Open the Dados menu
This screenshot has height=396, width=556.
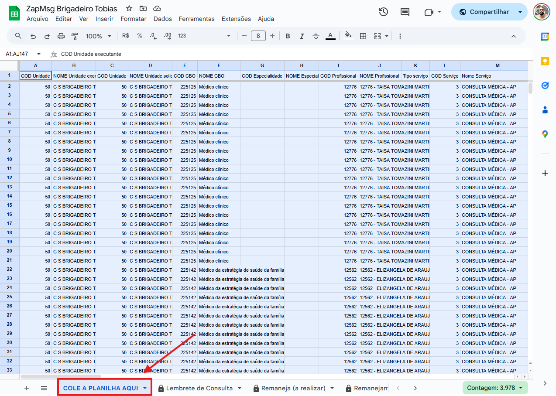pyautogui.click(x=162, y=19)
